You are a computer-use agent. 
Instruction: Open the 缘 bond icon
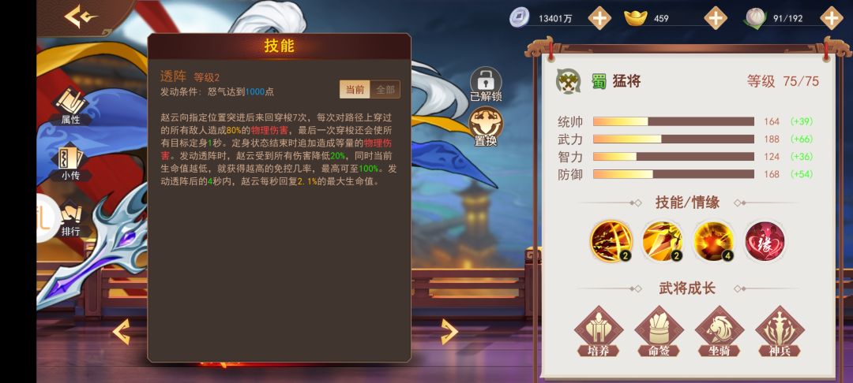[765, 241]
